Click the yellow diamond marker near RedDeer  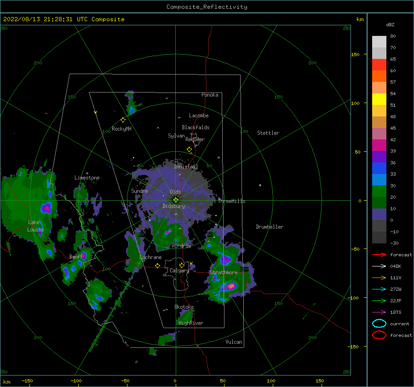(190, 150)
